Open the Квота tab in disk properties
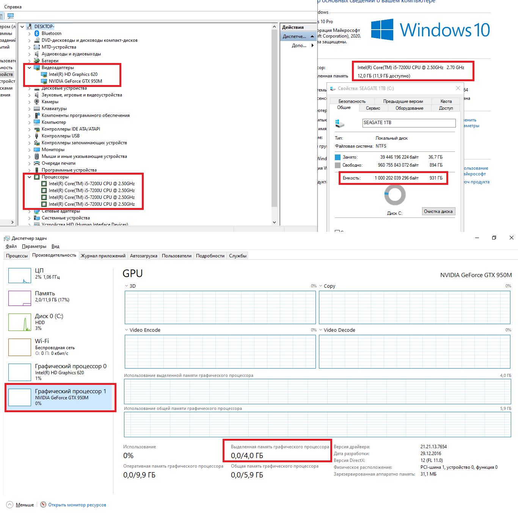The image size is (518, 520). tap(446, 101)
